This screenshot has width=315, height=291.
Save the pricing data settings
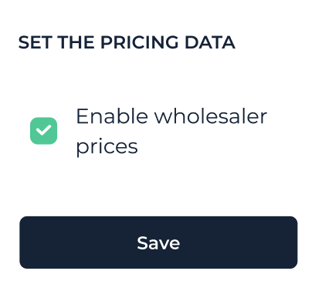tap(158, 242)
